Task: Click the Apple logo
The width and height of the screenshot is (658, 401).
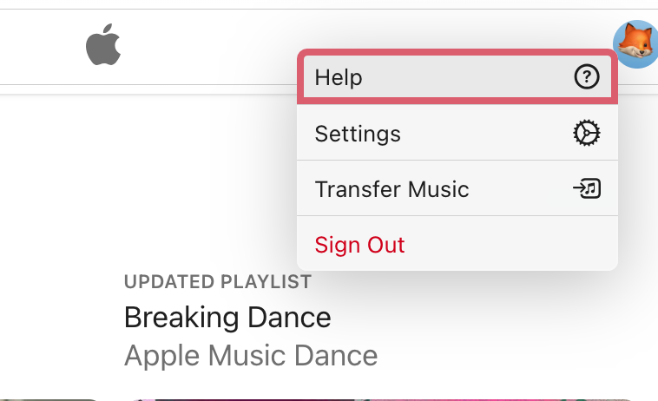Action: [103, 46]
